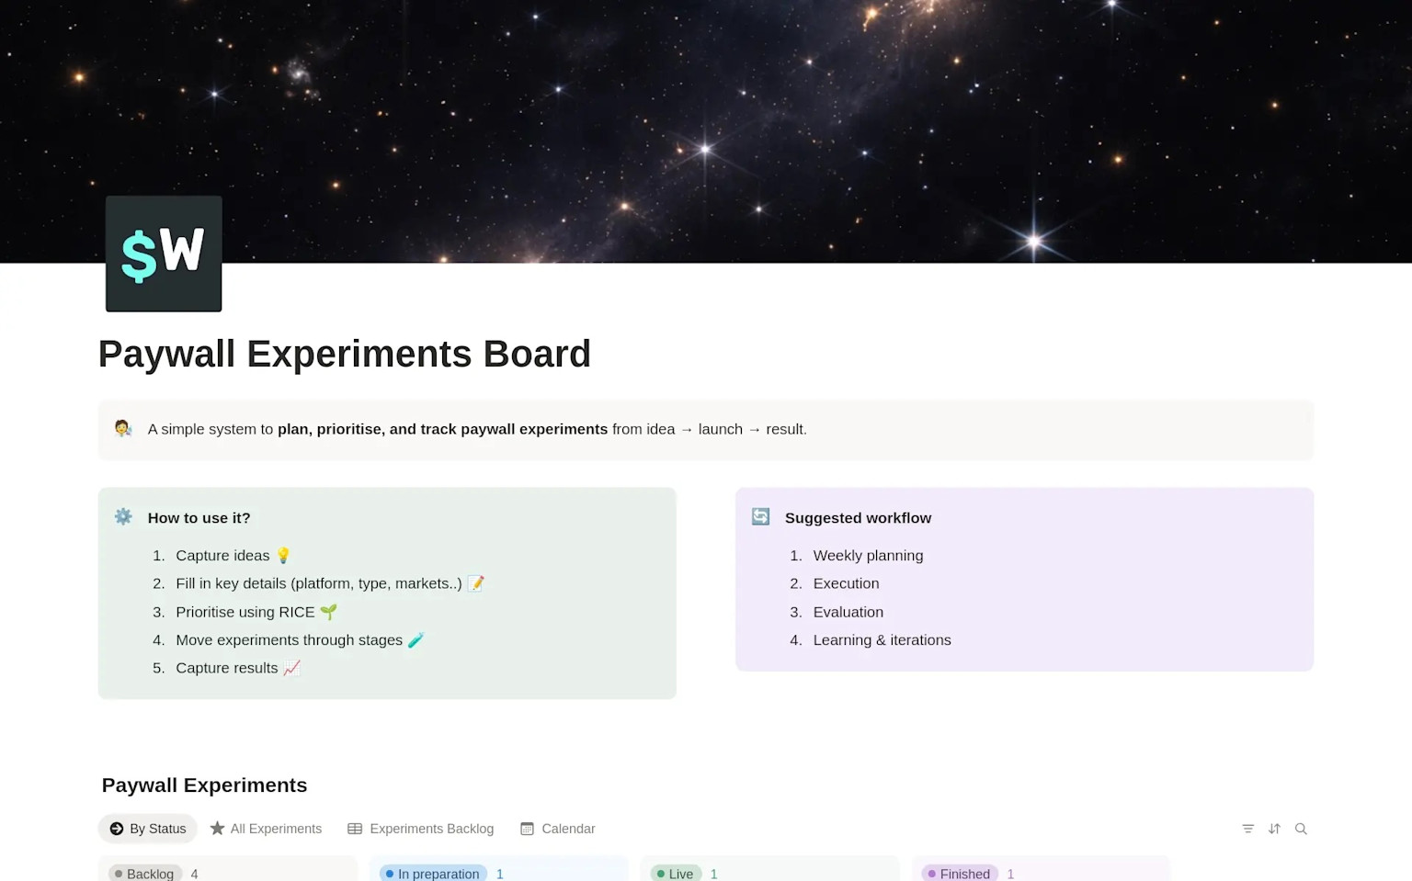1412x881 pixels.
Task: Click the gear emoji on How to use it callout
Action: (x=123, y=516)
